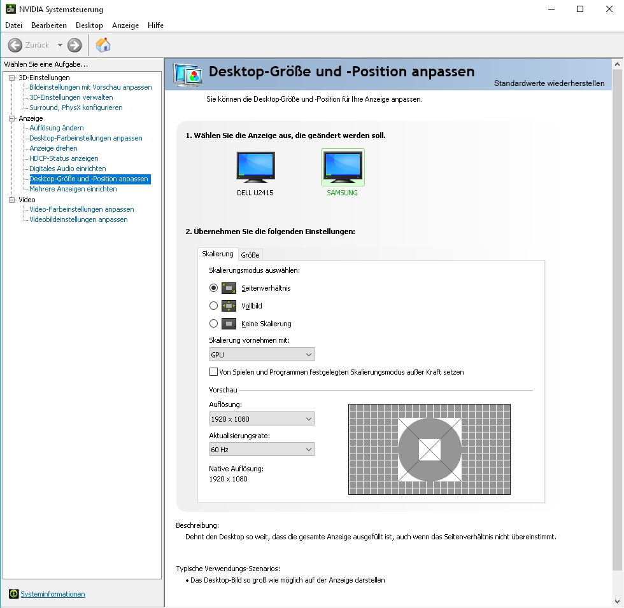Image resolution: width=624 pixels, height=608 pixels.
Task: Open Anzeige drehen
Action: (53, 148)
